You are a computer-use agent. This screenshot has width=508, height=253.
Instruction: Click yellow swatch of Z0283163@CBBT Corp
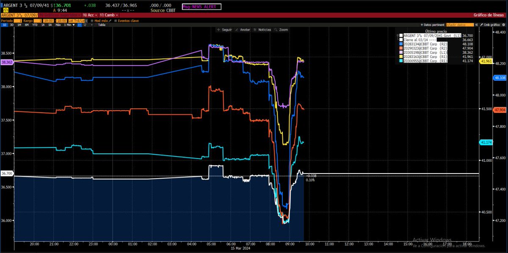pyautogui.click(x=401, y=57)
